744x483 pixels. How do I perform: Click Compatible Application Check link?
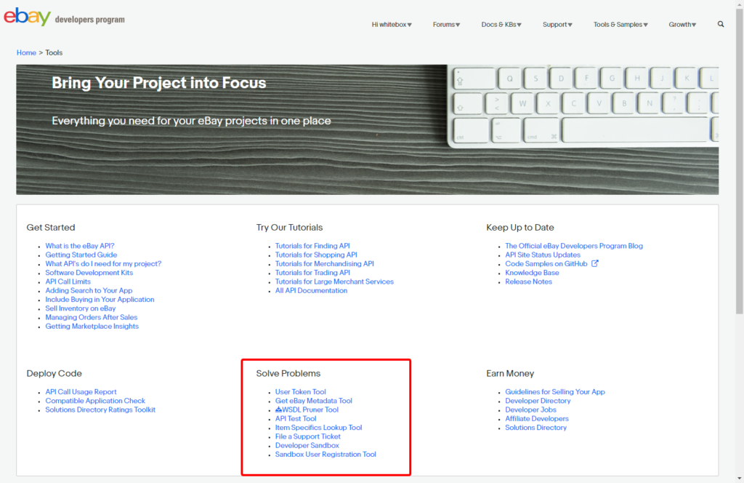coord(95,401)
